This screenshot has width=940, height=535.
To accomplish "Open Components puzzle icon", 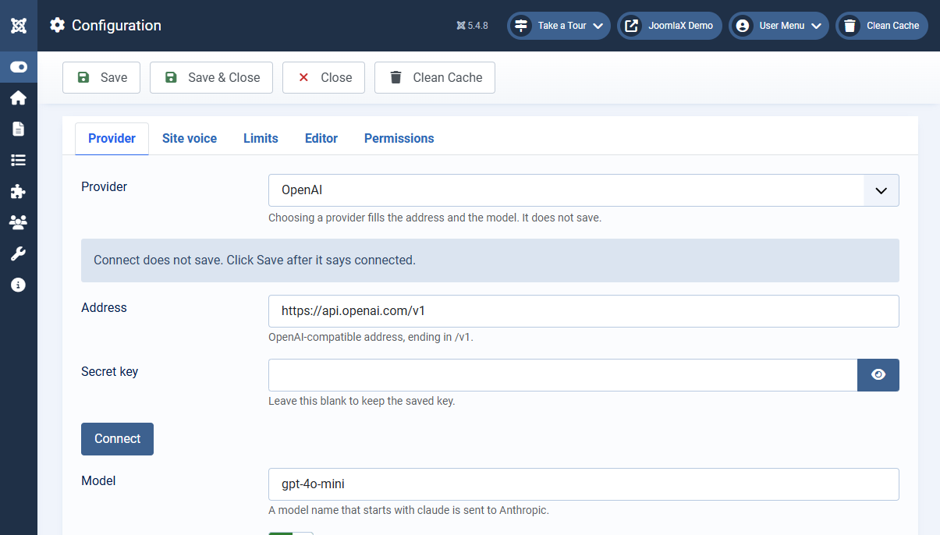I will click(x=19, y=191).
